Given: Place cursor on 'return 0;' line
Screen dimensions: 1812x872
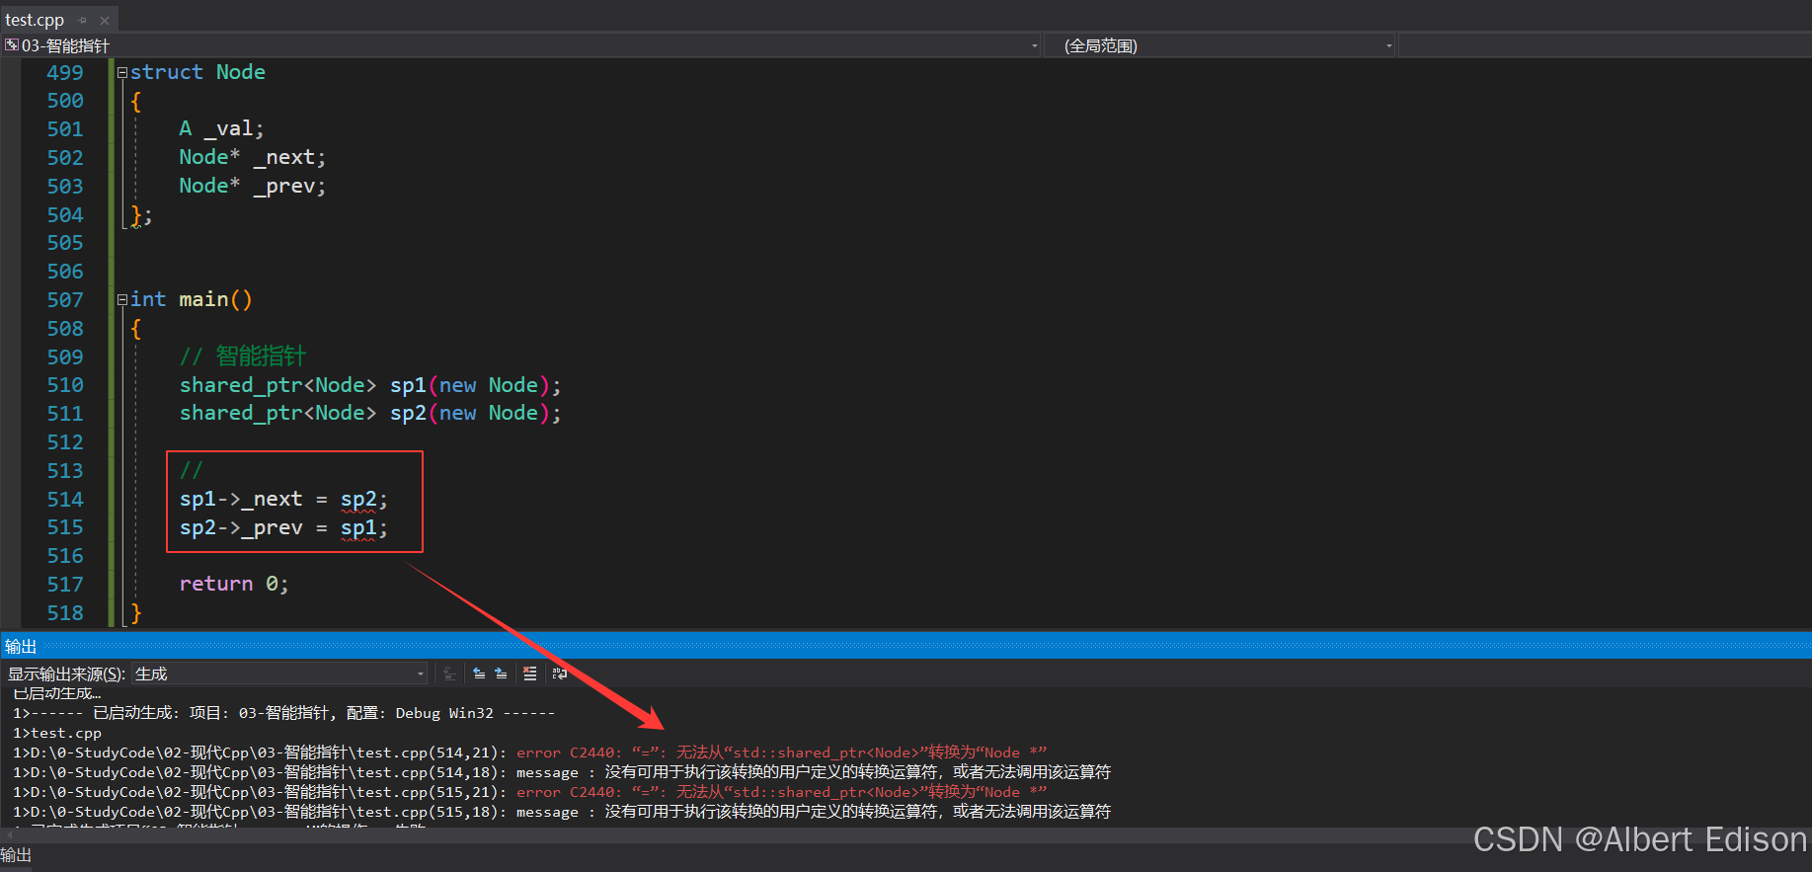Looking at the screenshot, I should (234, 584).
